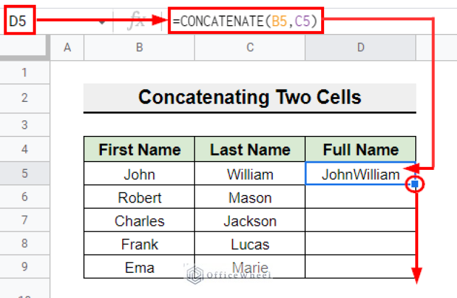This screenshot has height=298, width=457.
Task: Click the Concatenating Two Cells title cell
Action: (250, 97)
